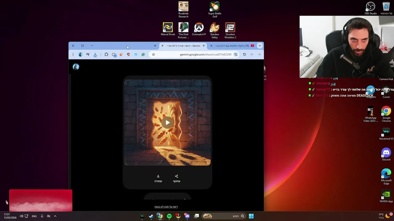Open Task View on taskbar
Screen dimensions: 394x221
[x=197, y=216]
